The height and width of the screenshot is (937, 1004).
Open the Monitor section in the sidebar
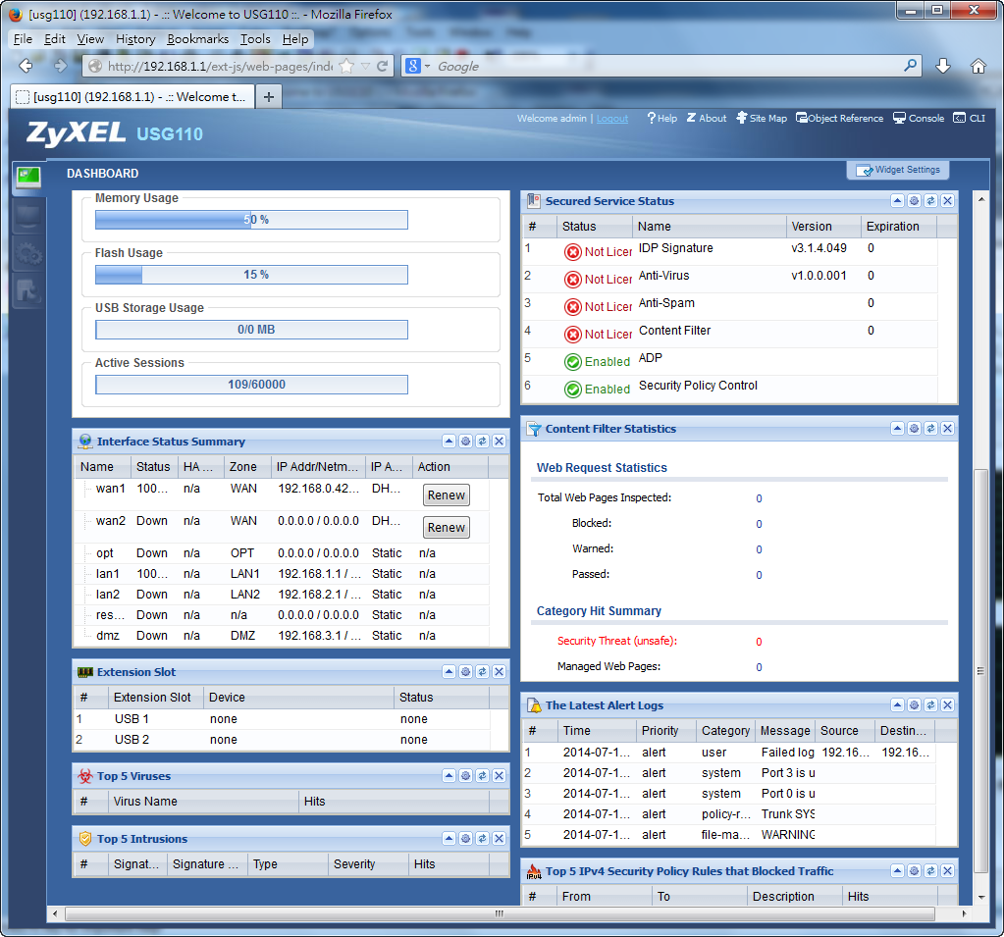(x=27, y=218)
